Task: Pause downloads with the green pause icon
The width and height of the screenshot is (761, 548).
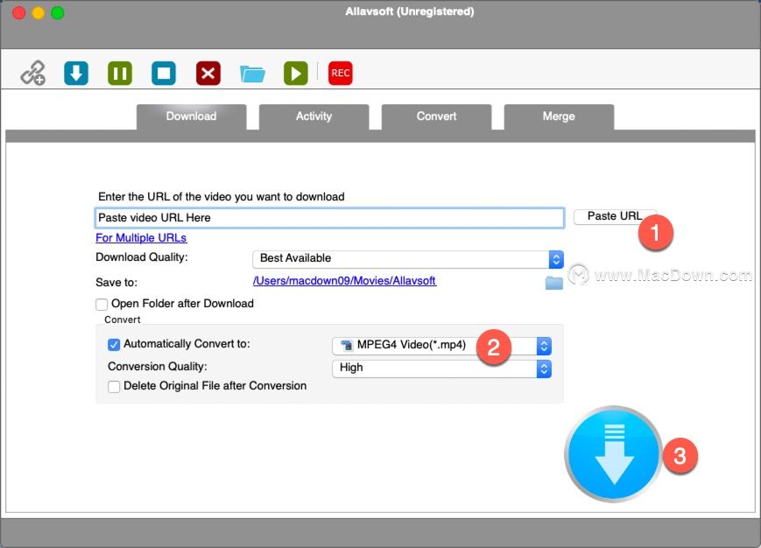Action: click(120, 74)
